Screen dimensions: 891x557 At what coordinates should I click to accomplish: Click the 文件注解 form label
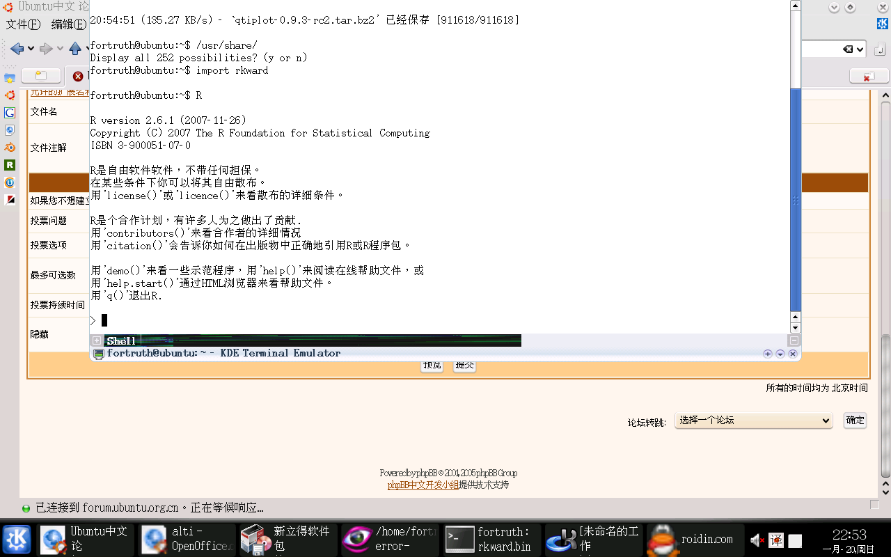click(x=49, y=148)
